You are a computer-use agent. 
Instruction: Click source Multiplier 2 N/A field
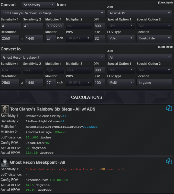[x=79, y=26]
